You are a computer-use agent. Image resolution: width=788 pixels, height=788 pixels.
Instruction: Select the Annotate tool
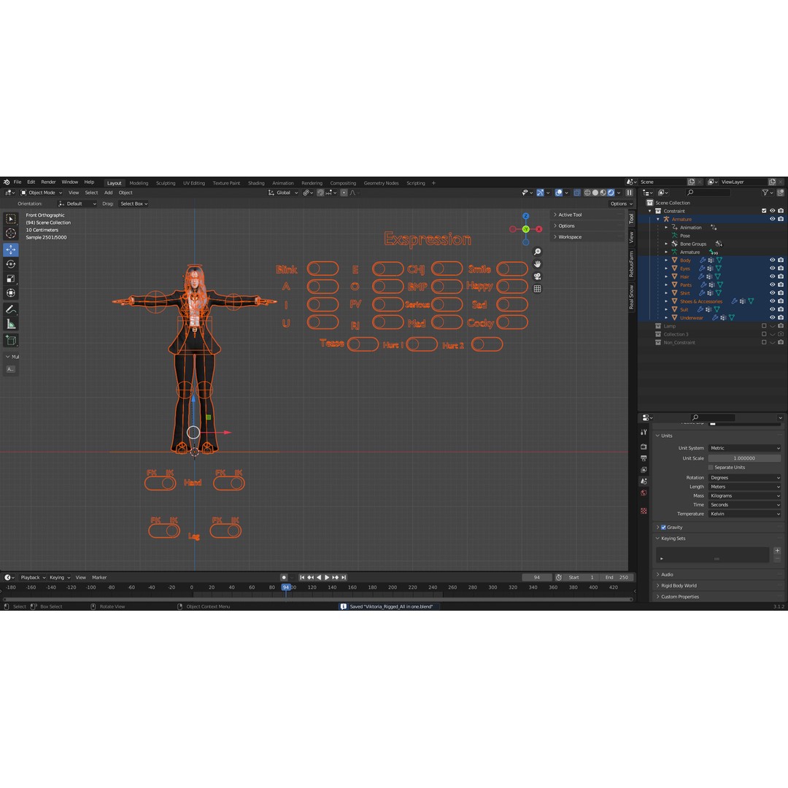[x=10, y=309]
